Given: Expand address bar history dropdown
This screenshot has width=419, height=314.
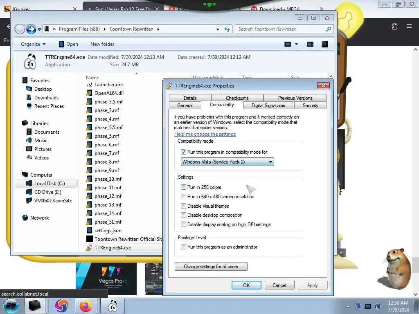Looking at the screenshot, I should (218, 29).
